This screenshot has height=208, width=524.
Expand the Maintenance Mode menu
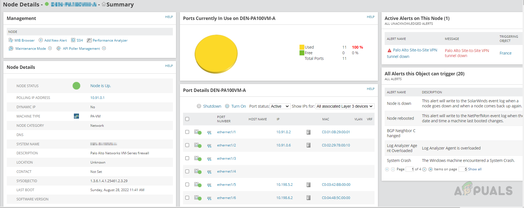coord(50,48)
